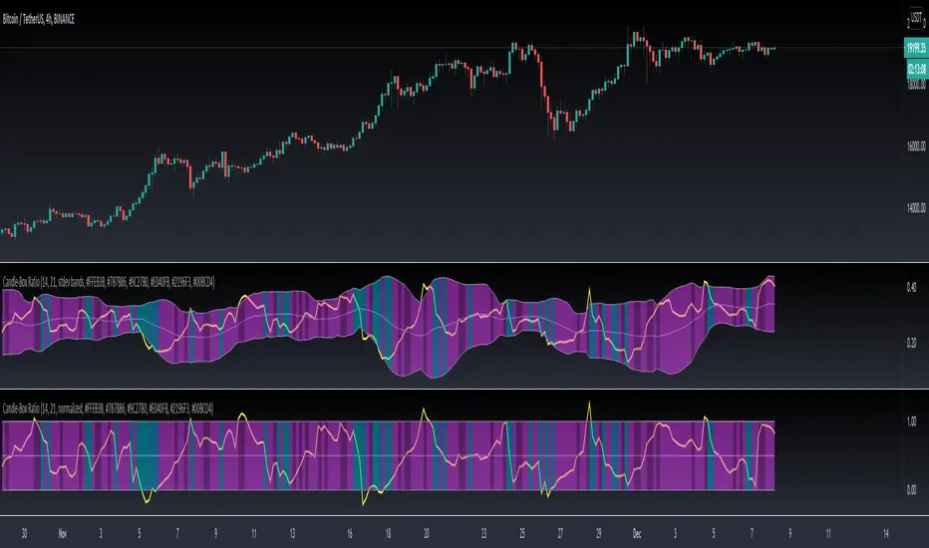This screenshot has width=929, height=548.
Task: Click the 1.00 value on normalized scale
Action: point(911,421)
